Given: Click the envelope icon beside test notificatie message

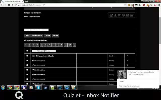Looking at the screenshot, I should [x=33, y=56].
